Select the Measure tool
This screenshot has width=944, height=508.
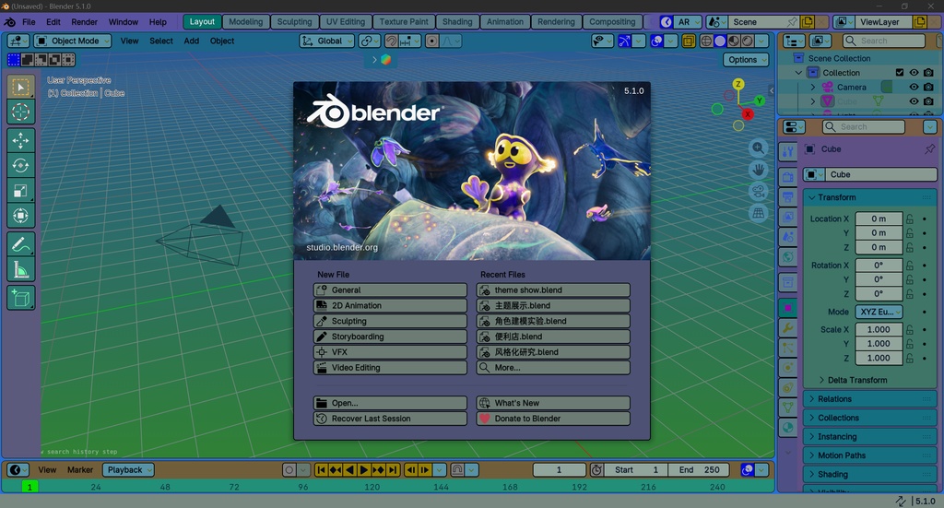20,269
